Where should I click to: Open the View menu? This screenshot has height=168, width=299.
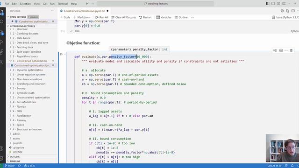36,4
